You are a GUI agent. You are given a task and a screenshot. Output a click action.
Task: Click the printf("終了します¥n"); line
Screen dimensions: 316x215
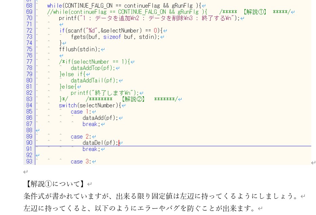tap(105, 93)
